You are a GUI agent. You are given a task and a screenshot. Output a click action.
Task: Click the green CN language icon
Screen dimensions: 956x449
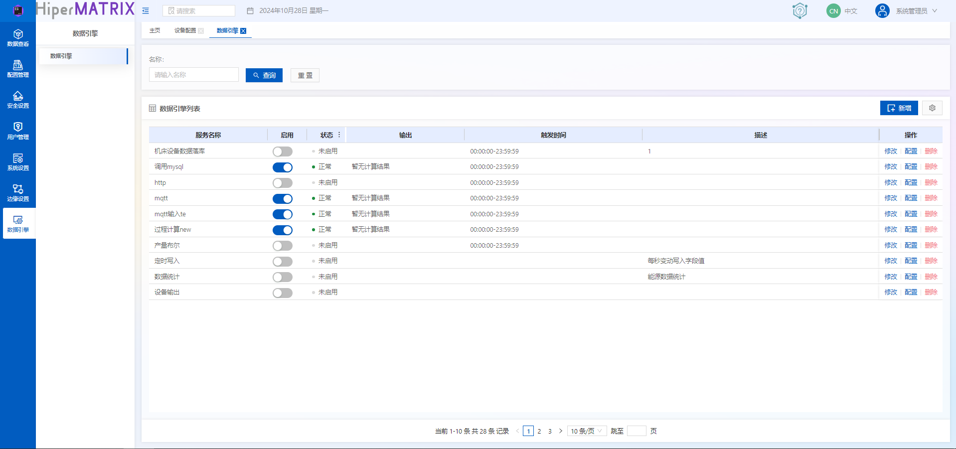pyautogui.click(x=833, y=11)
